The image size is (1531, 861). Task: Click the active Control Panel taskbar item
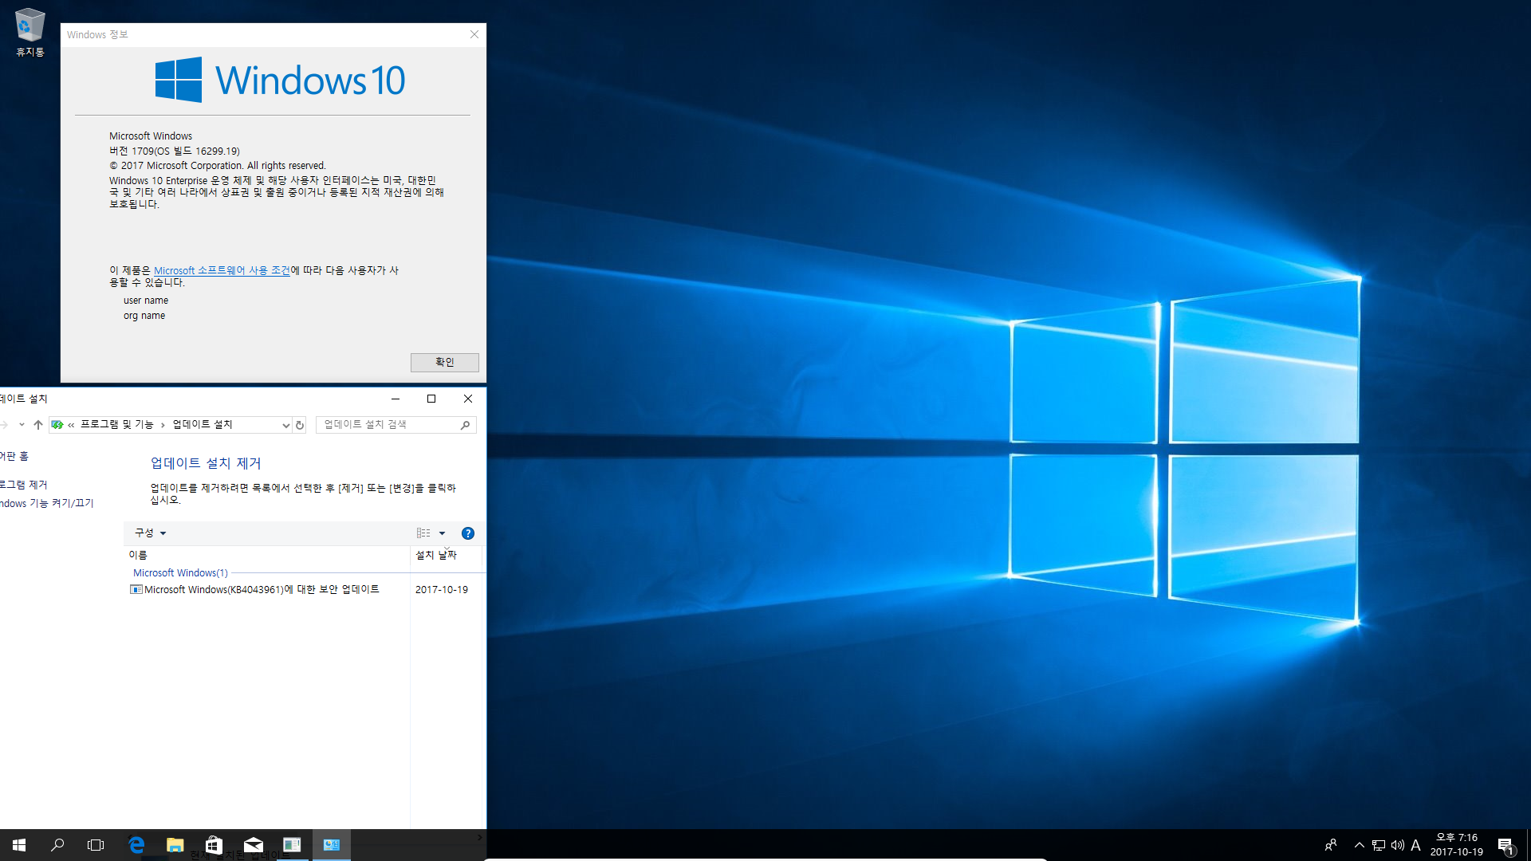click(x=331, y=845)
